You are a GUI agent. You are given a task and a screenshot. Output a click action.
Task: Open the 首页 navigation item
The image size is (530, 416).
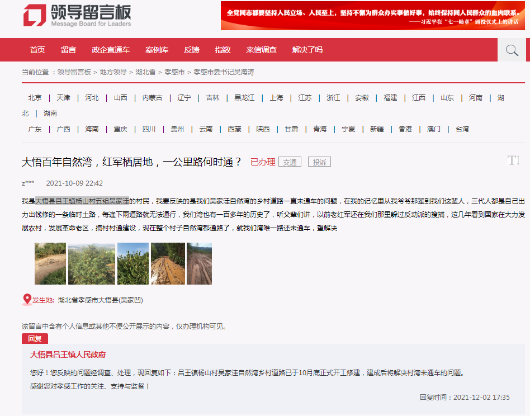[37, 50]
